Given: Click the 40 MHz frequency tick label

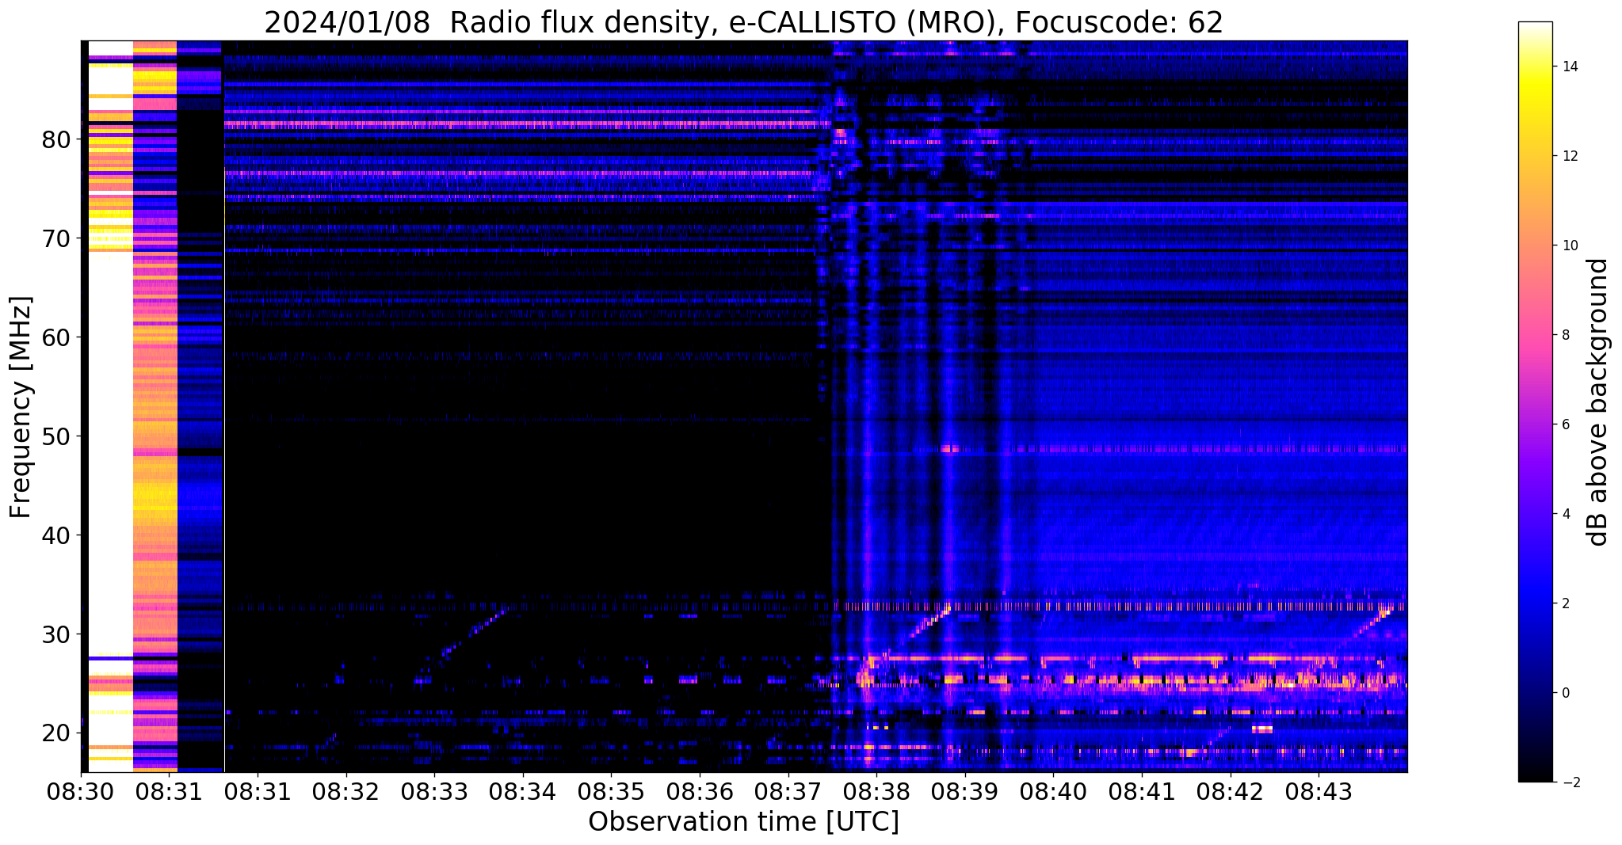Looking at the screenshot, I should (56, 536).
